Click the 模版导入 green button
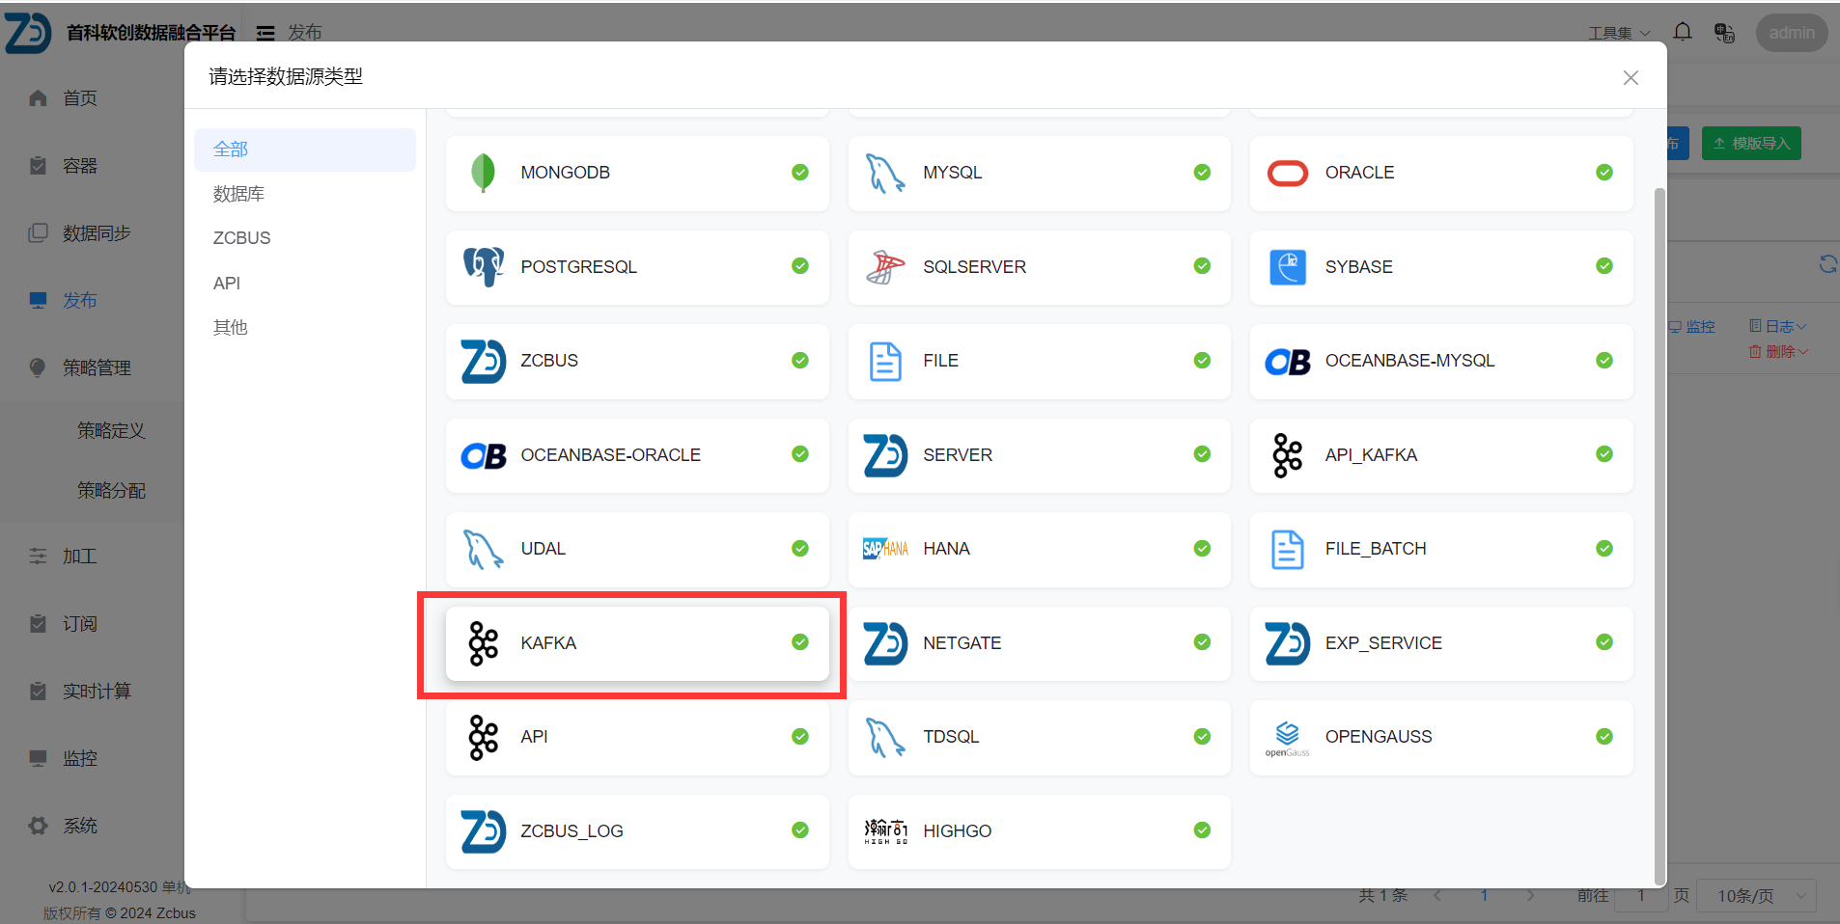1840x924 pixels. point(1751,144)
